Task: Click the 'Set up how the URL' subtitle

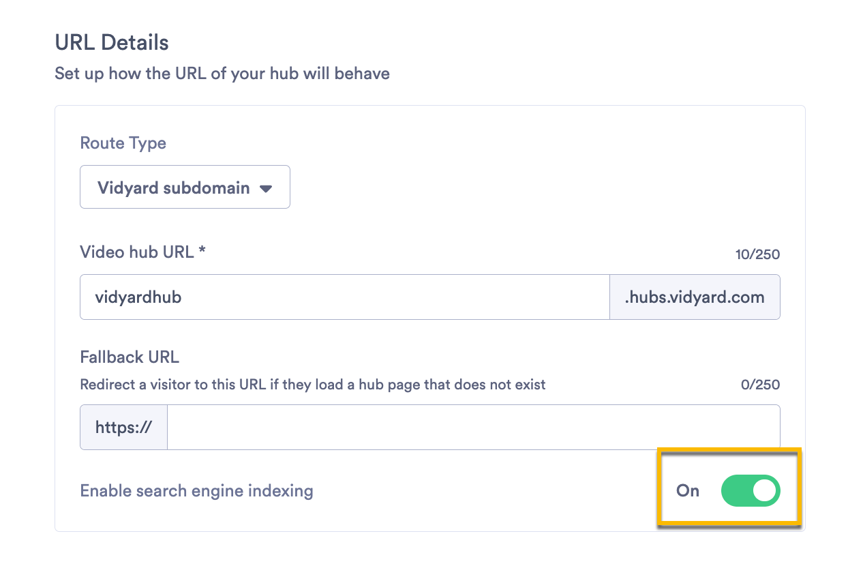Action: pyautogui.click(x=222, y=74)
